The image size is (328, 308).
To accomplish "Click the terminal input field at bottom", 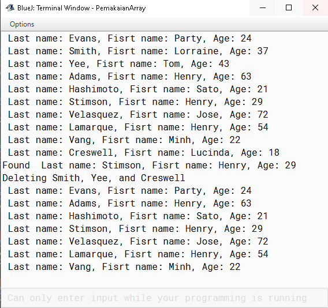I will tap(164, 298).
